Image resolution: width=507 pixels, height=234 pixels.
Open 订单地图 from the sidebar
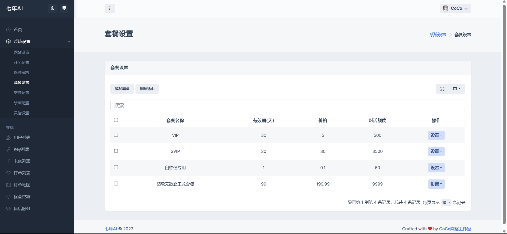pyautogui.click(x=22, y=185)
